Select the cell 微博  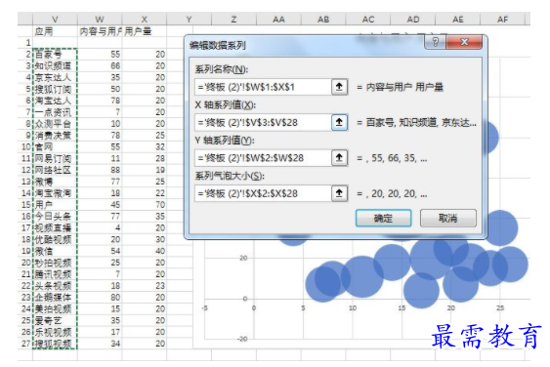coord(55,182)
